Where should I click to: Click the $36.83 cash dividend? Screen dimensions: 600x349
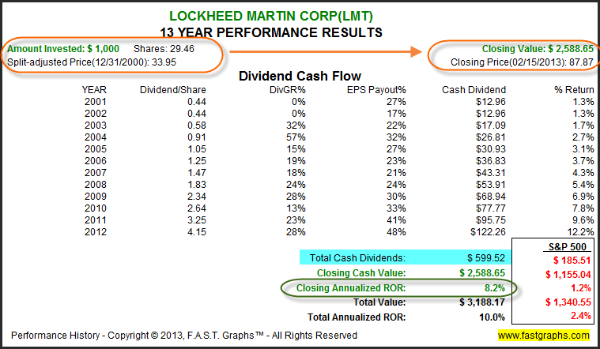click(491, 161)
